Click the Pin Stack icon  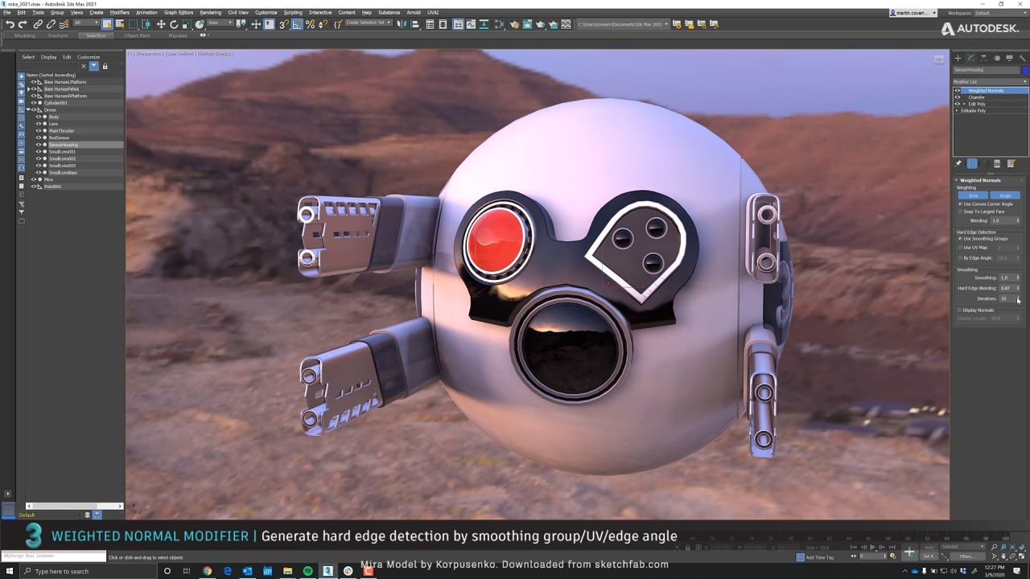point(958,164)
